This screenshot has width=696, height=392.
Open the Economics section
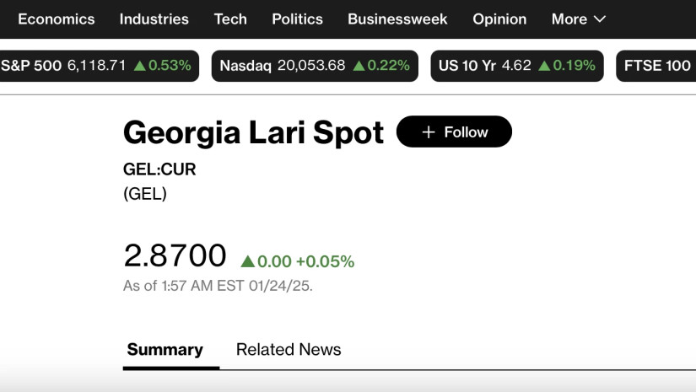pyautogui.click(x=57, y=19)
